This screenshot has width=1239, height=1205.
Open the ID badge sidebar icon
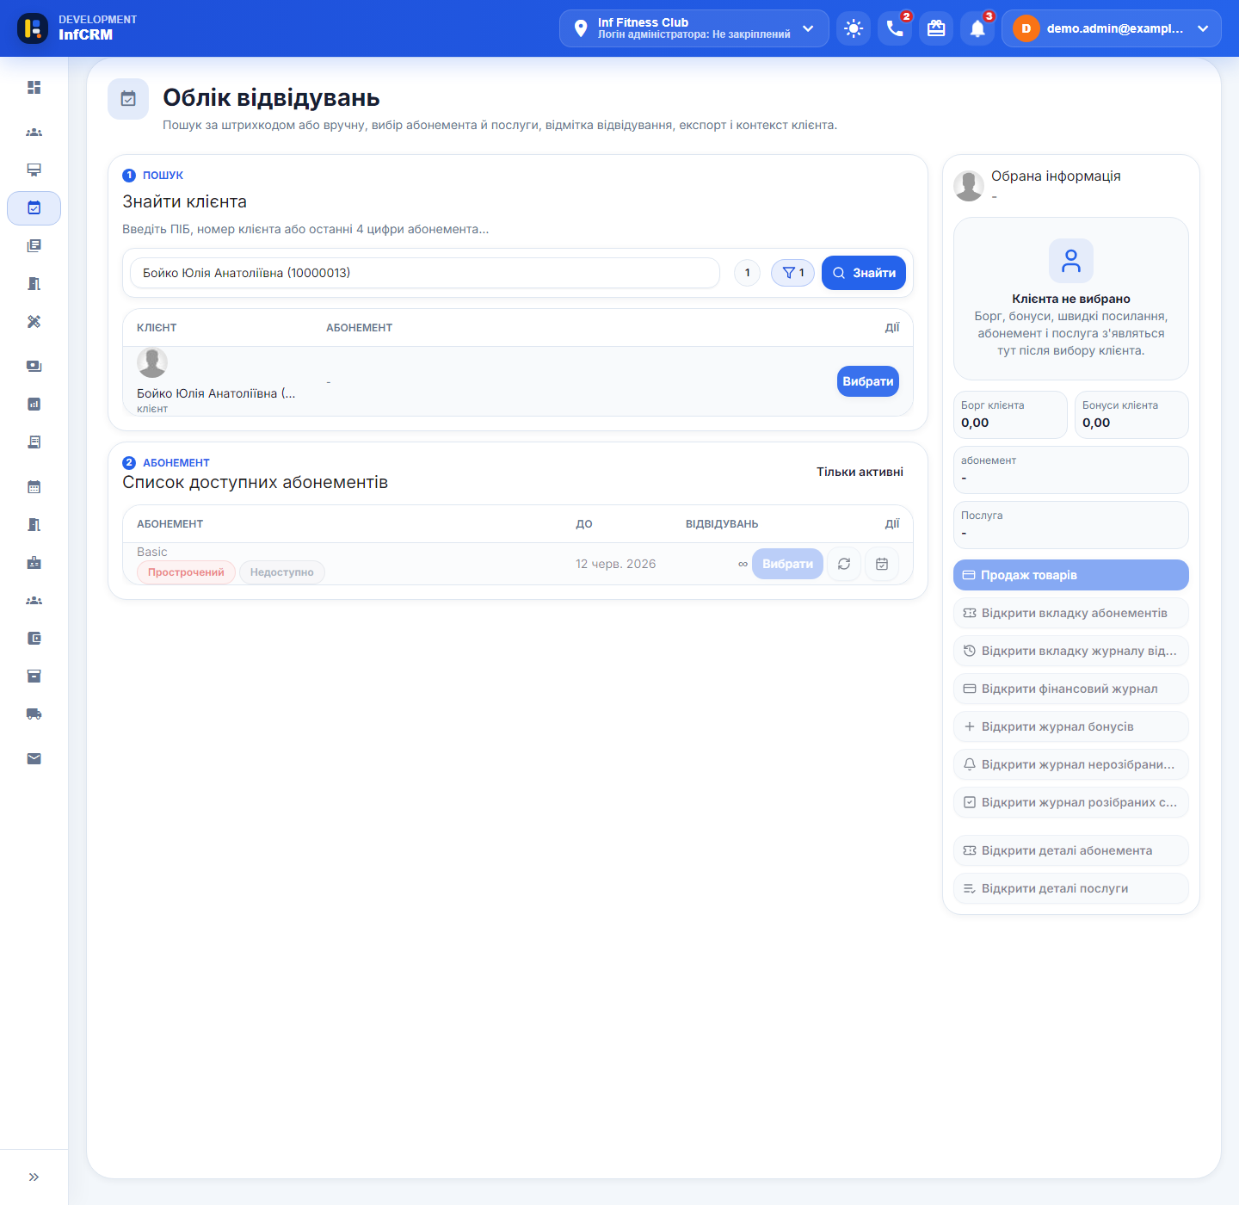coord(34,563)
